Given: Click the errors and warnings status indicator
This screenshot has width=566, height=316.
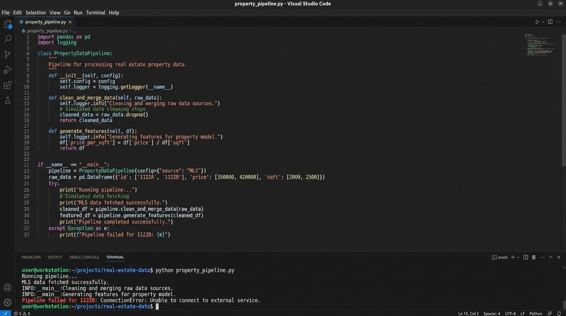Looking at the screenshot, I should tap(22, 314).
